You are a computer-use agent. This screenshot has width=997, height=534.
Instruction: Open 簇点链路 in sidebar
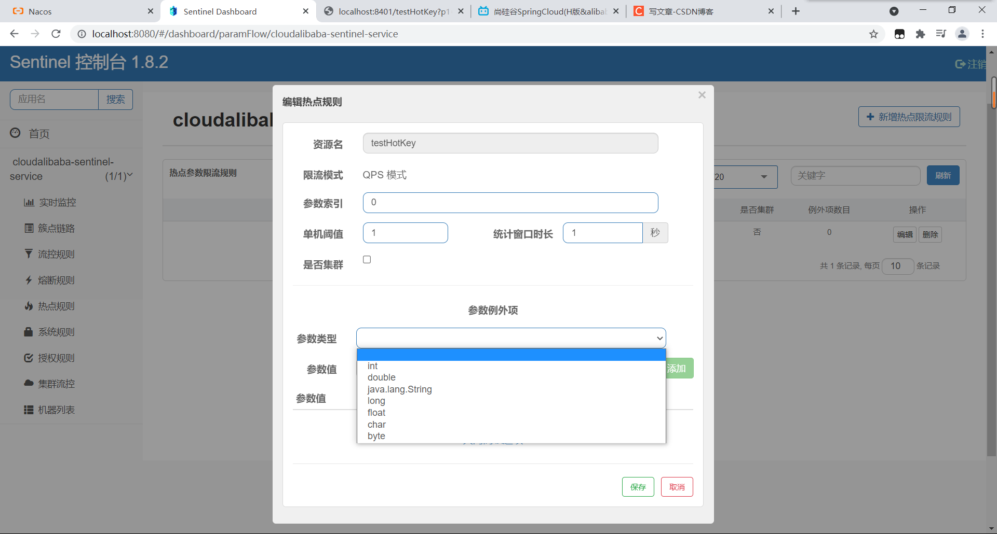(50, 228)
